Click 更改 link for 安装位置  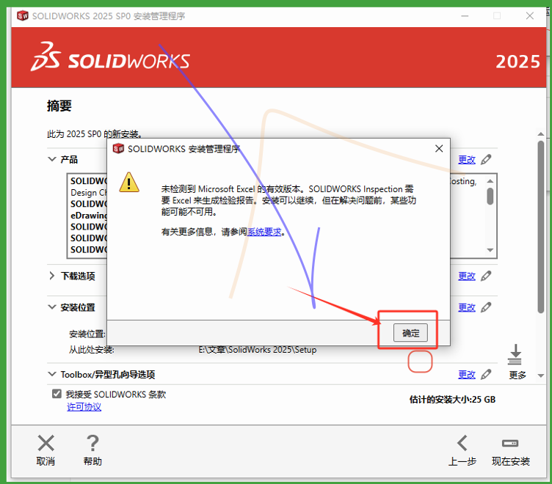coord(466,307)
